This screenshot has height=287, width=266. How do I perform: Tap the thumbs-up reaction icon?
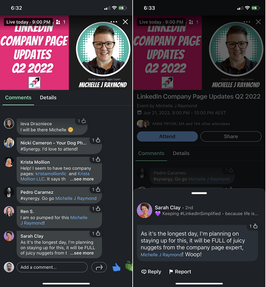point(116,267)
